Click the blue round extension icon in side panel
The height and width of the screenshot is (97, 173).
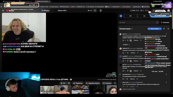pos(121,16)
